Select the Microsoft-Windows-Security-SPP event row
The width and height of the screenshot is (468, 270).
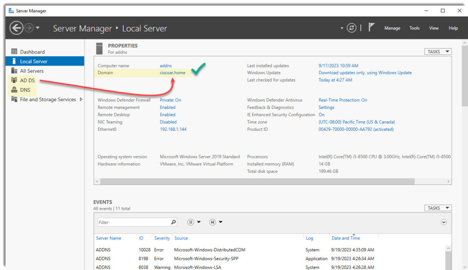(x=270, y=259)
